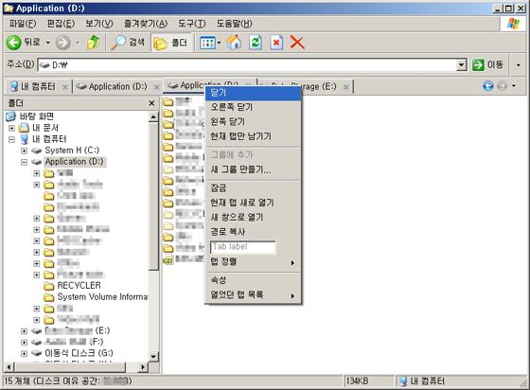The image size is (530, 390).
Task: Expand the address bar dropdown arrow
Action: 462,65
